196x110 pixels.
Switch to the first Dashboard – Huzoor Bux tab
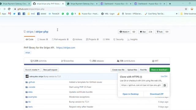116,4
